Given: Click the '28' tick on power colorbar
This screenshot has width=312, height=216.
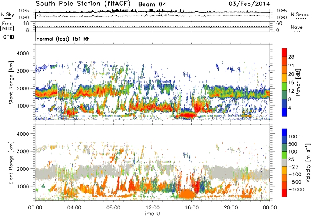Looking at the screenshot, I should (x=291, y=57).
